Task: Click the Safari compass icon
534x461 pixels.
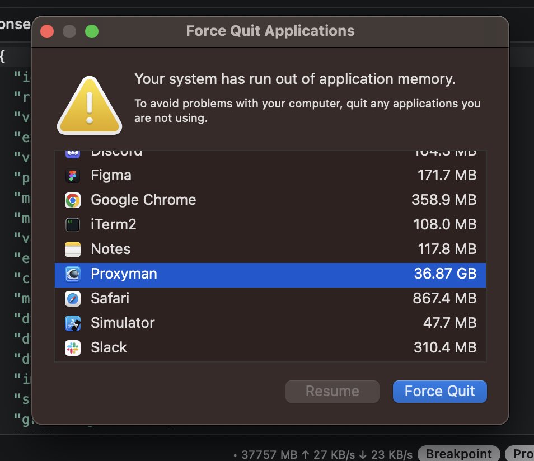Action: (73, 299)
